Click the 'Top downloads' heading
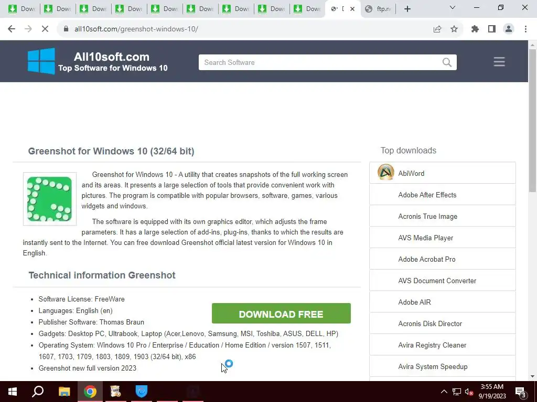 408,150
